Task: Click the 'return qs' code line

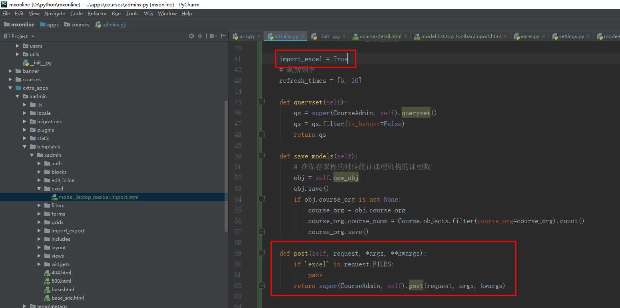Action: coord(310,134)
